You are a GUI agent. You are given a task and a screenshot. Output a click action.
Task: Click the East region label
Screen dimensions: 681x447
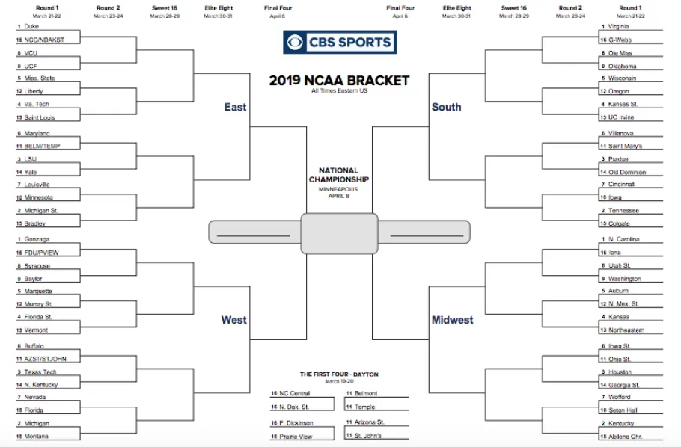point(235,107)
